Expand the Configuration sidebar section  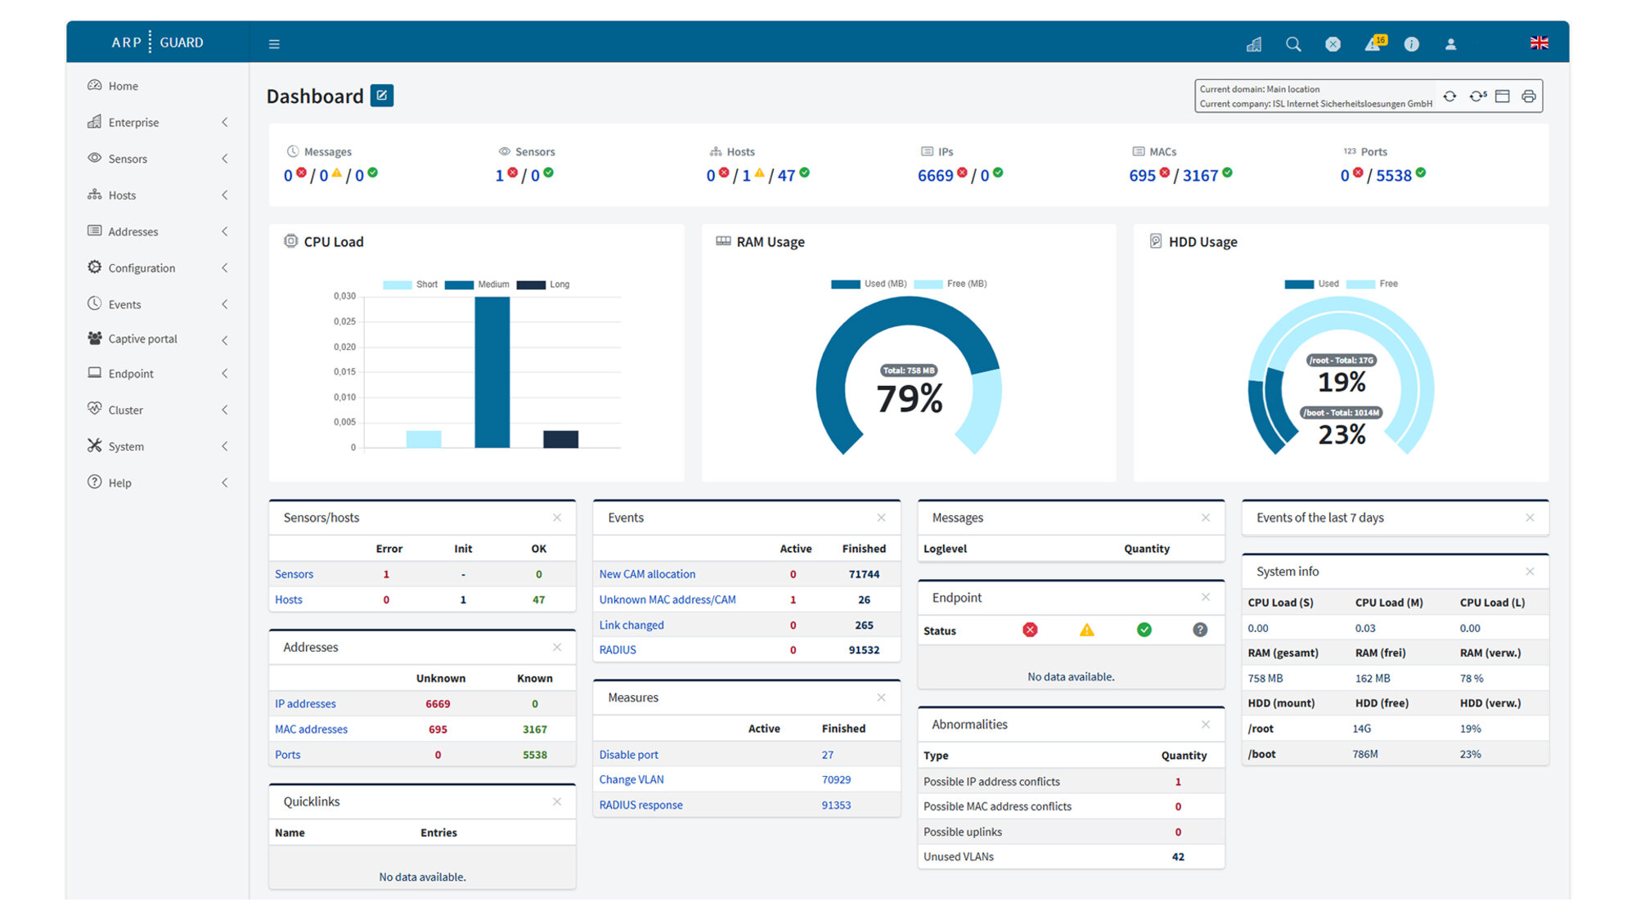[142, 268]
